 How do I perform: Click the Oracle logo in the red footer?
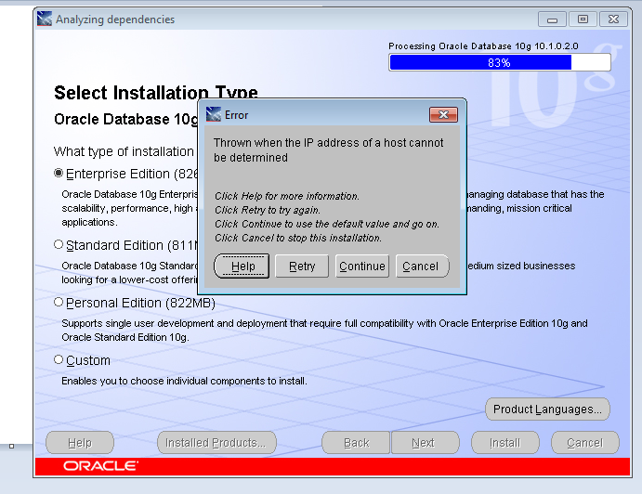pyautogui.click(x=100, y=466)
